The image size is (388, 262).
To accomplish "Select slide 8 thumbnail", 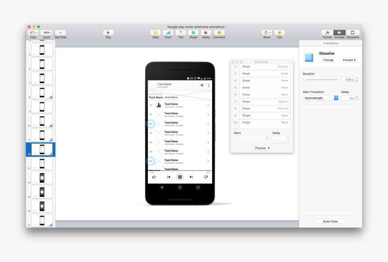I will pyautogui.click(x=42, y=93).
